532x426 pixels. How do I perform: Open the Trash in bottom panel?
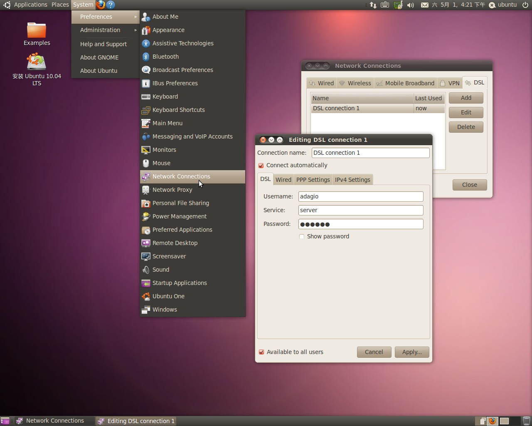click(526, 421)
